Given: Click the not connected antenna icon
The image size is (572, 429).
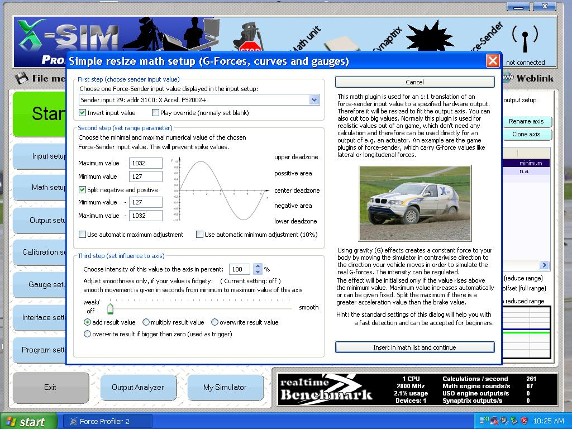Looking at the screenshot, I should coord(525,39).
